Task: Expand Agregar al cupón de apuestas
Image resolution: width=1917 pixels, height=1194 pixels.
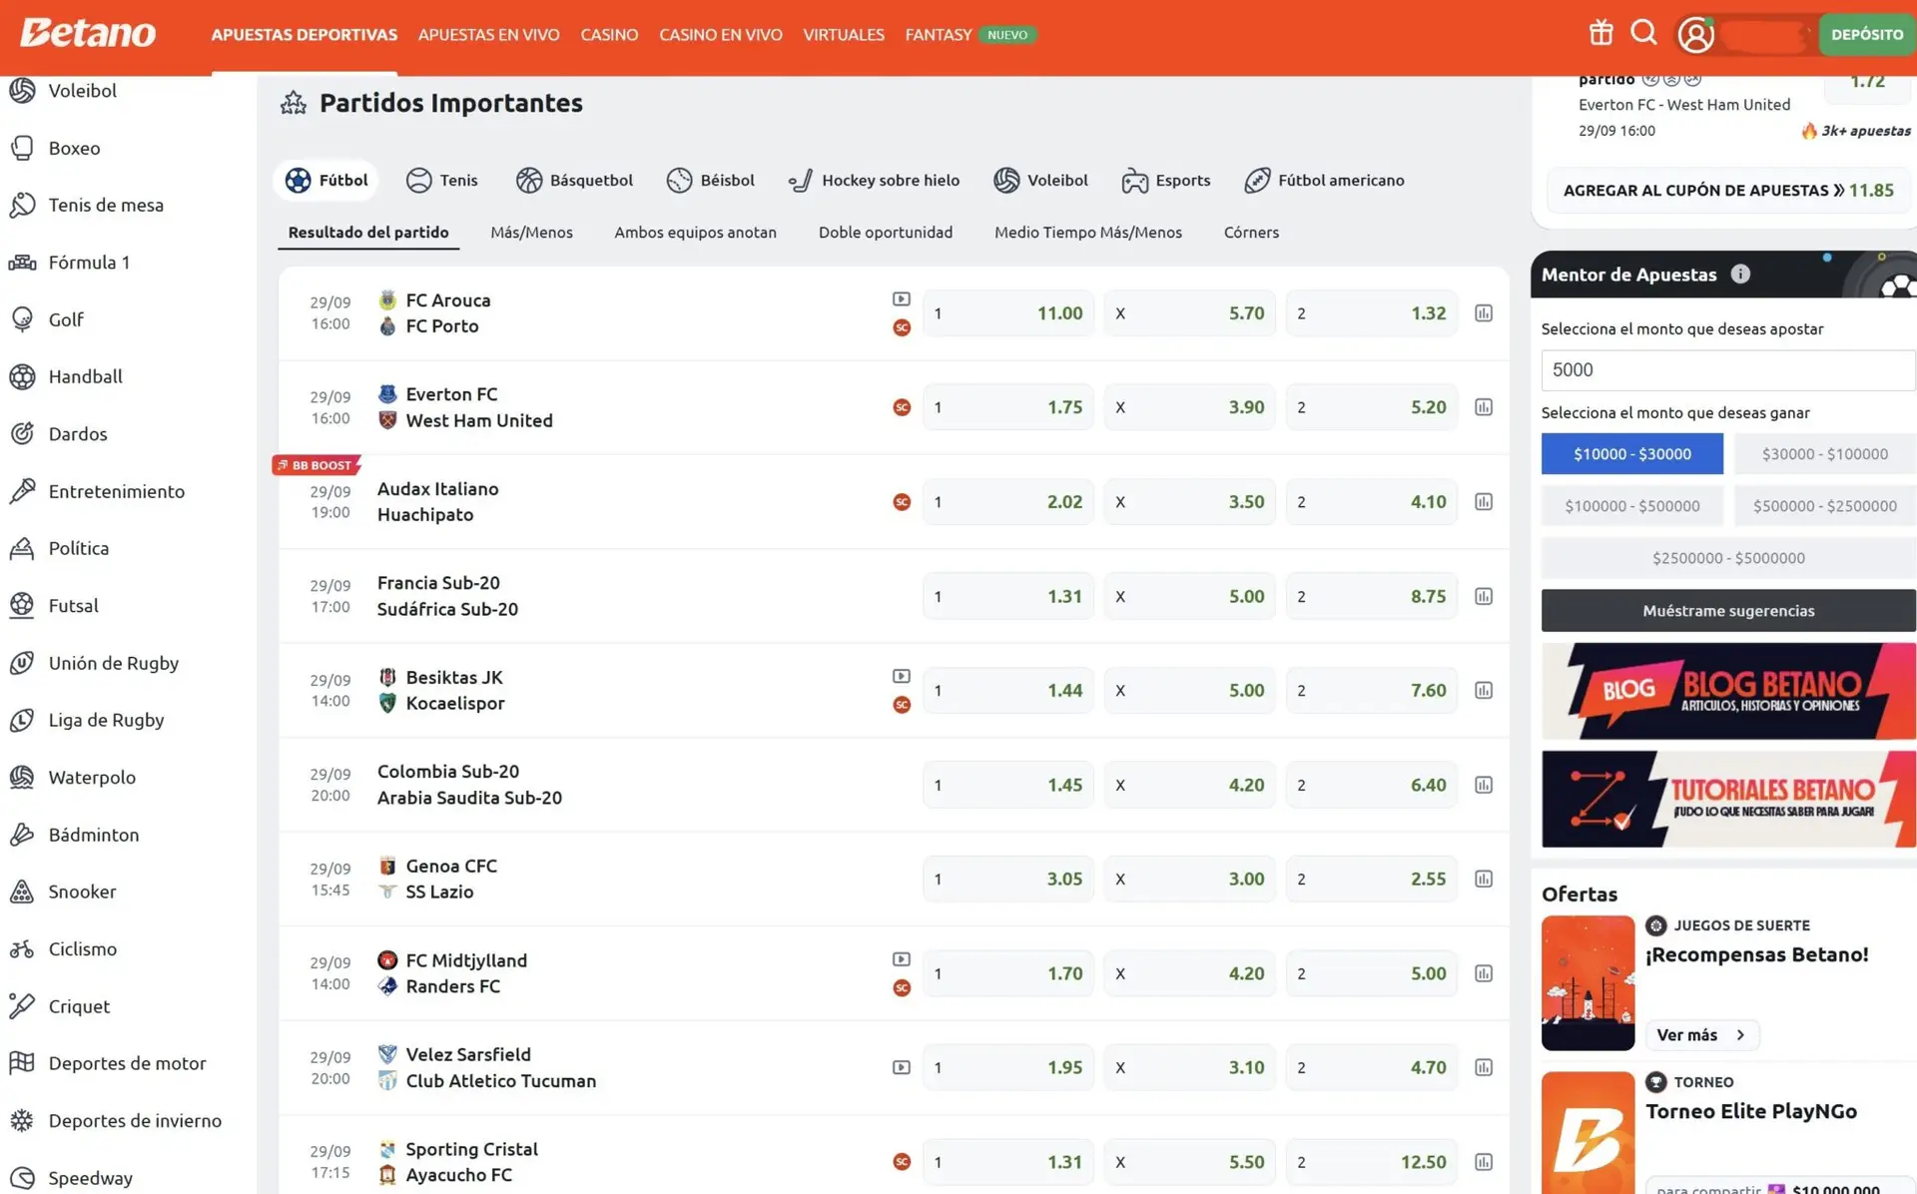Action: pyautogui.click(x=1727, y=191)
